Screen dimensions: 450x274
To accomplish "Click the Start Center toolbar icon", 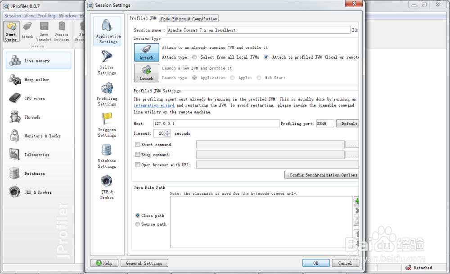I will pyautogui.click(x=11, y=32).
